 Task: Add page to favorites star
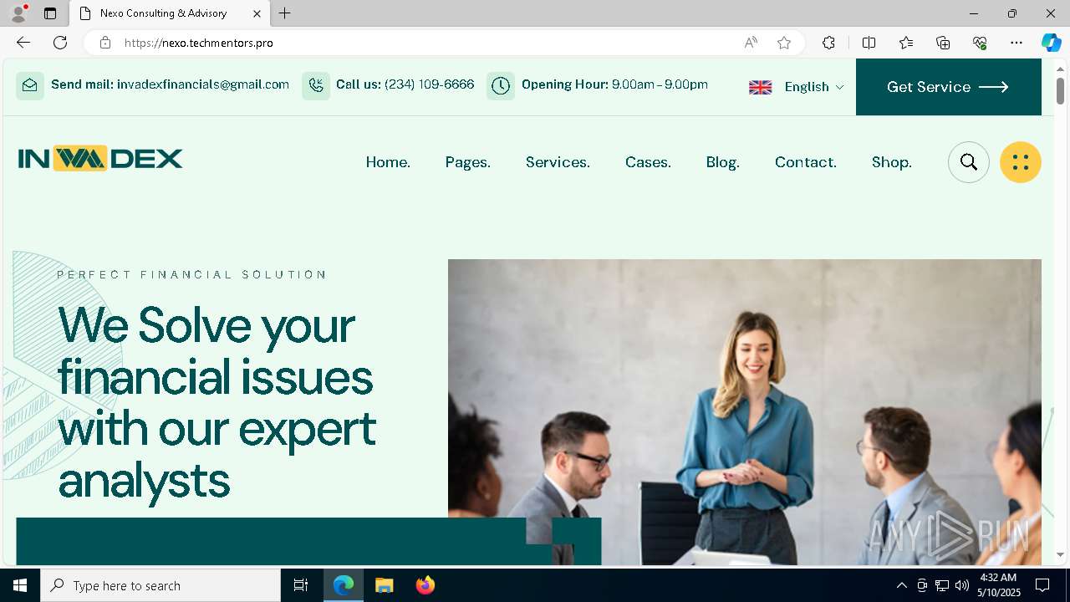point(784,43)
